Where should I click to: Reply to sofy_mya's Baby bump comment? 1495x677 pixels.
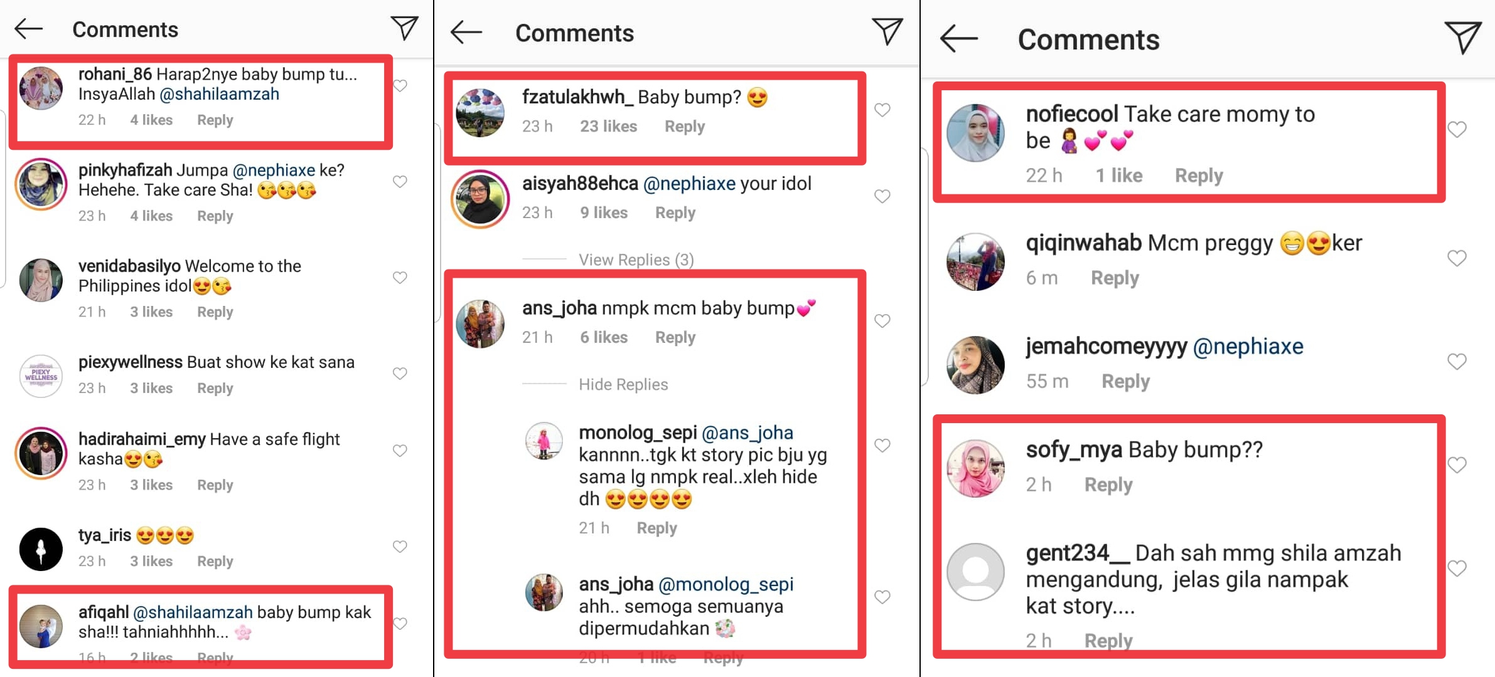pos(1108,485)
